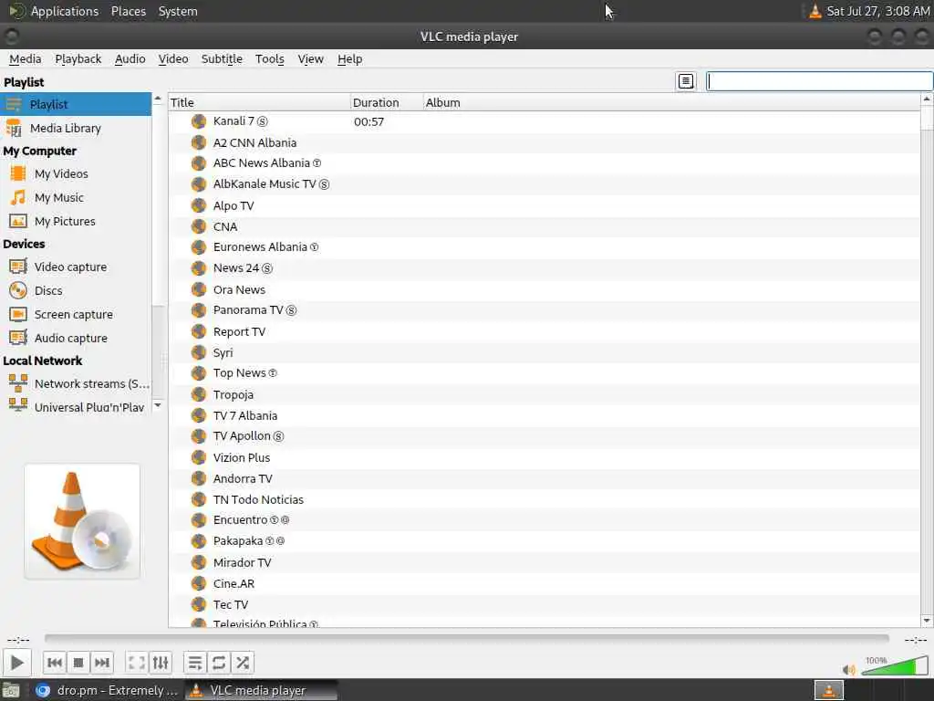
Task: Open Media Library in sidebar
Action: coord(76,128)
